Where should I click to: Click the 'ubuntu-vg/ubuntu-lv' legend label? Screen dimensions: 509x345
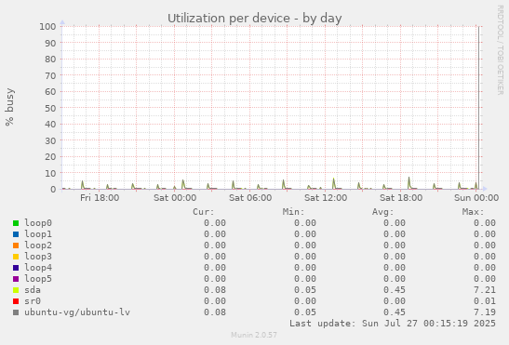tap(77, 312)
